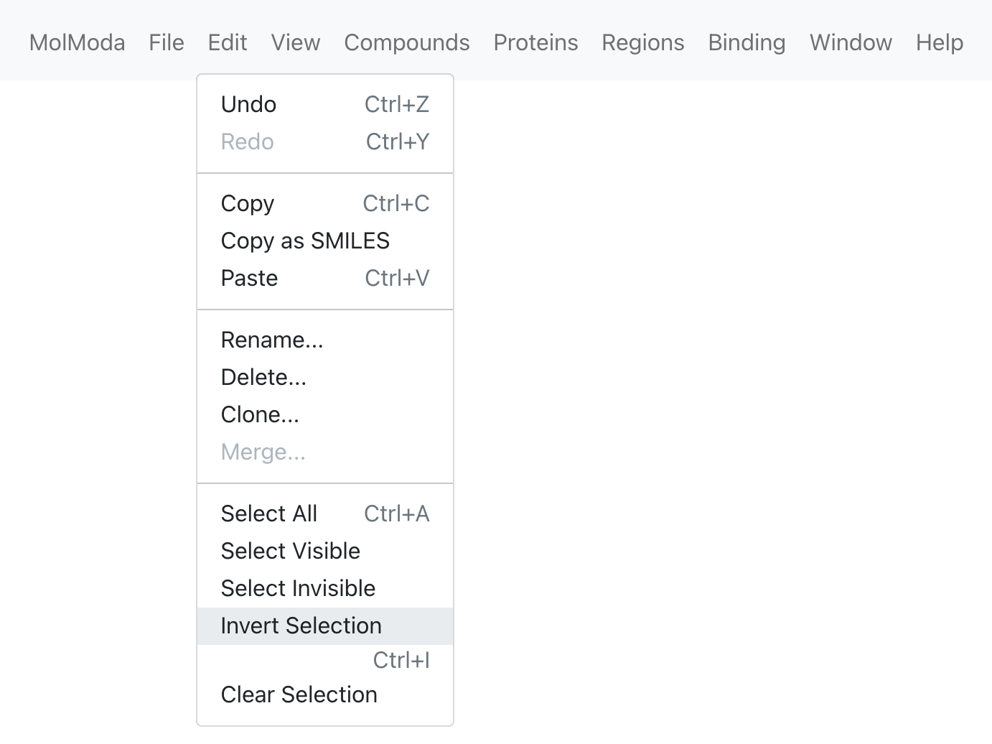The width and height of the screenshot is (992, 744).
Task: Open the MolModa menu
Action: (x=77, y=42)
